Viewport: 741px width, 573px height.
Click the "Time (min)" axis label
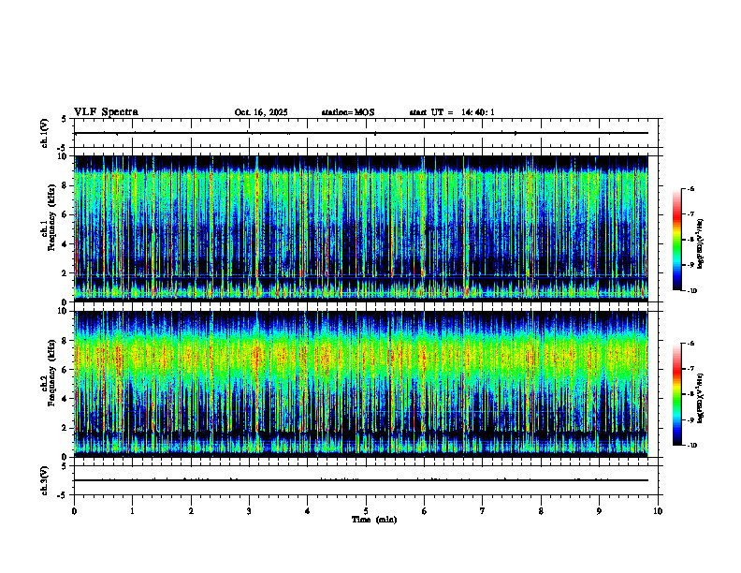374,520
